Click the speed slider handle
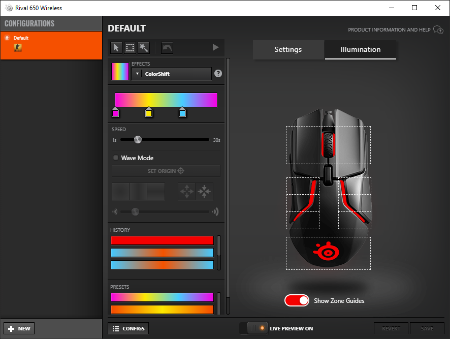 click(138, 140)
